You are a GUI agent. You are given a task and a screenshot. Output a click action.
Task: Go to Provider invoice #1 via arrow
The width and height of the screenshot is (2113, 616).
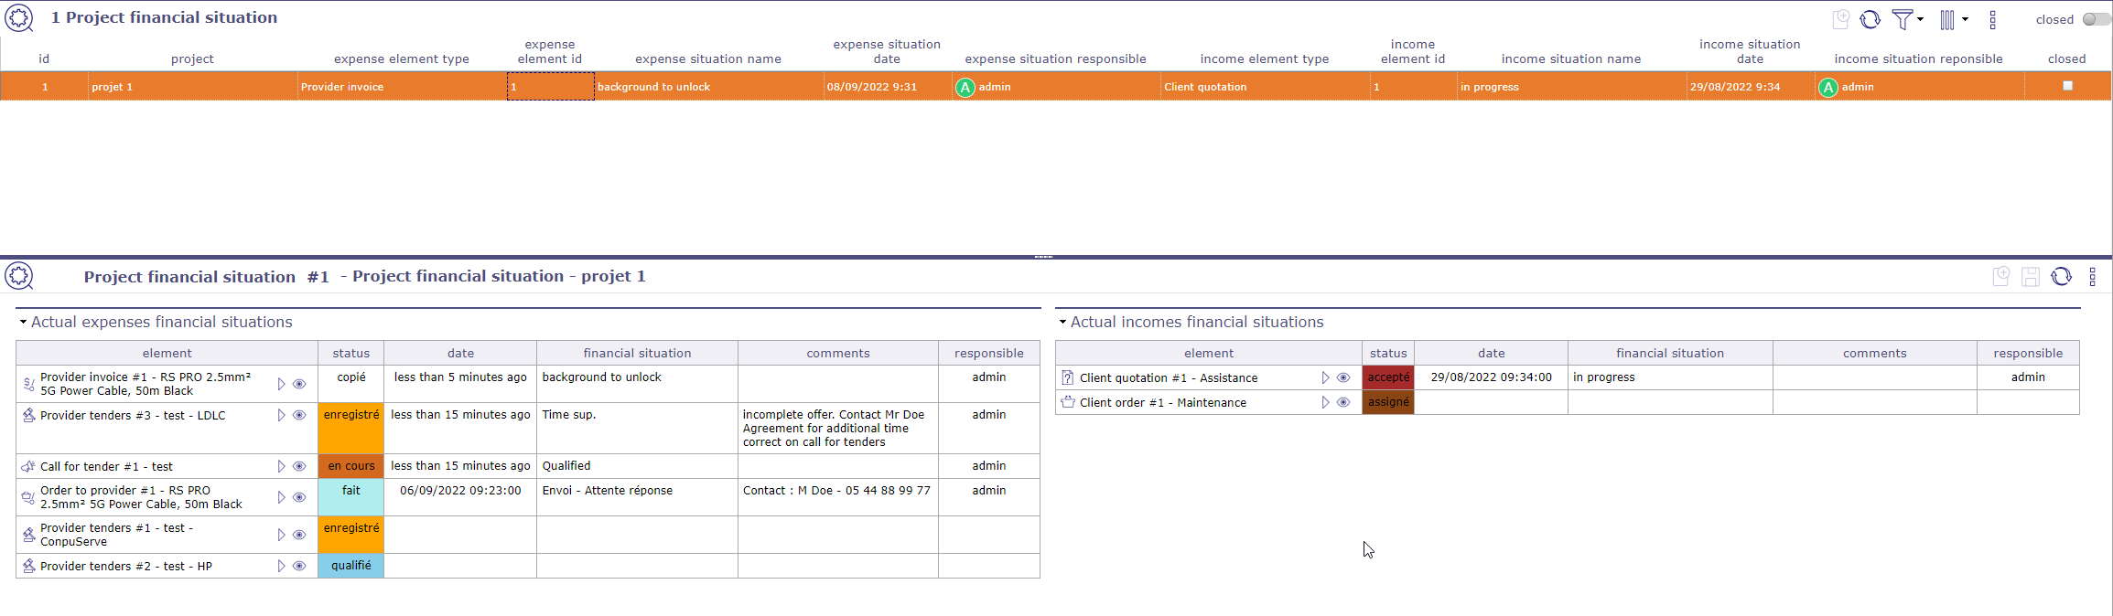click(281, 384)
